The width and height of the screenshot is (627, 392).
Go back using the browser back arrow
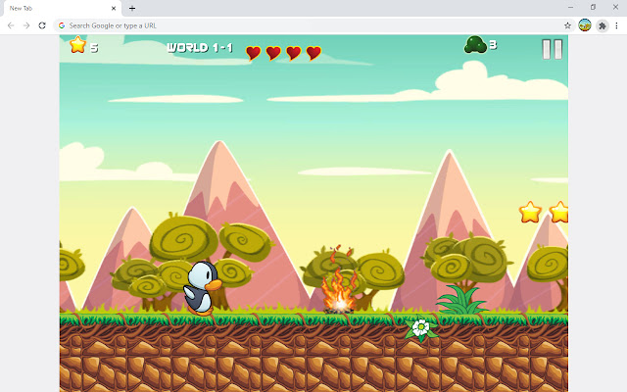click(11, 25)
